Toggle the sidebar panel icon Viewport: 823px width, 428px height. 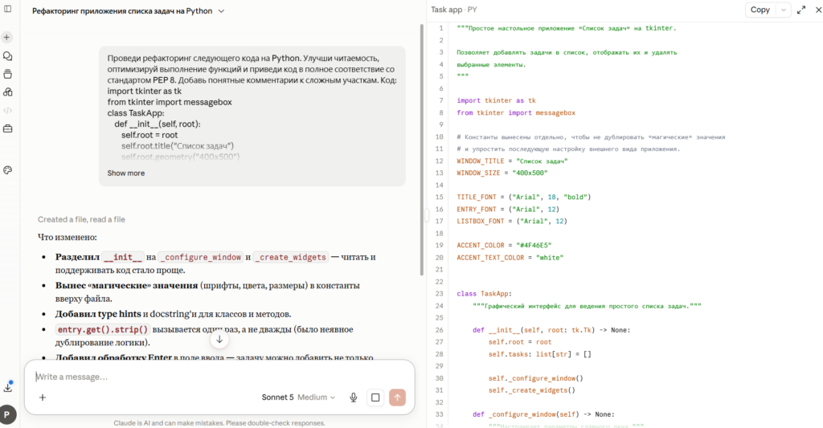tap(7, 9)
